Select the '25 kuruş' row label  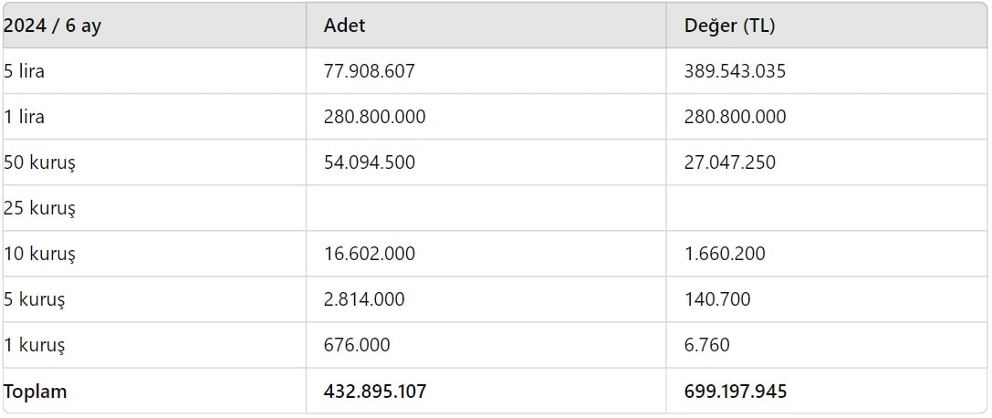pos(39,209)
